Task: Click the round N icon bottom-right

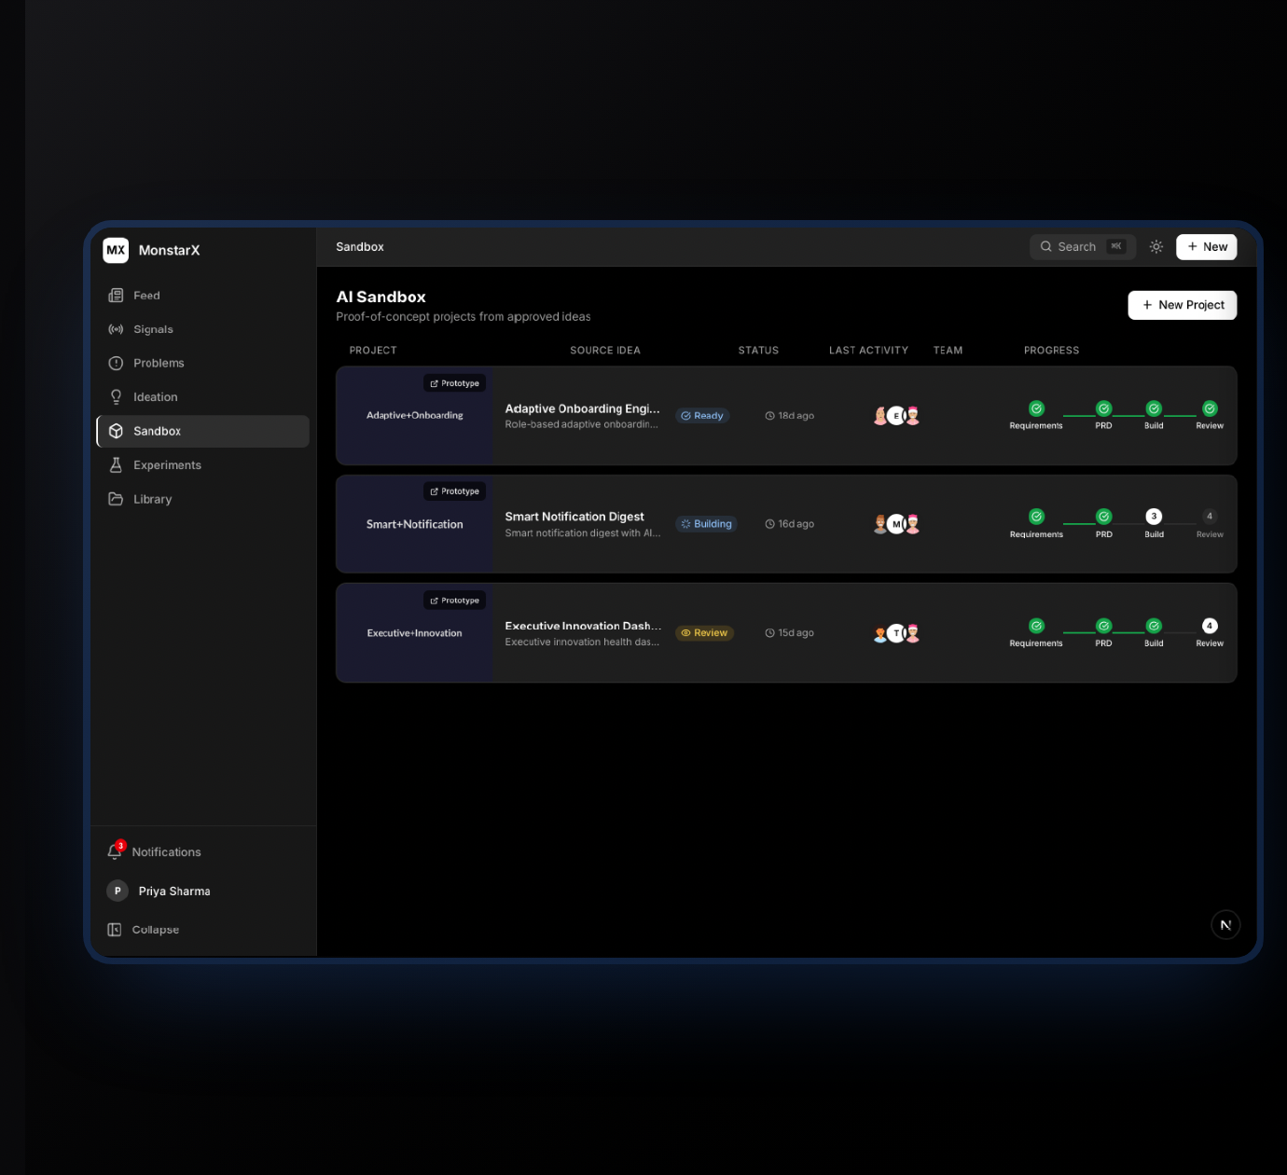Action: (x=1225, y=925)
